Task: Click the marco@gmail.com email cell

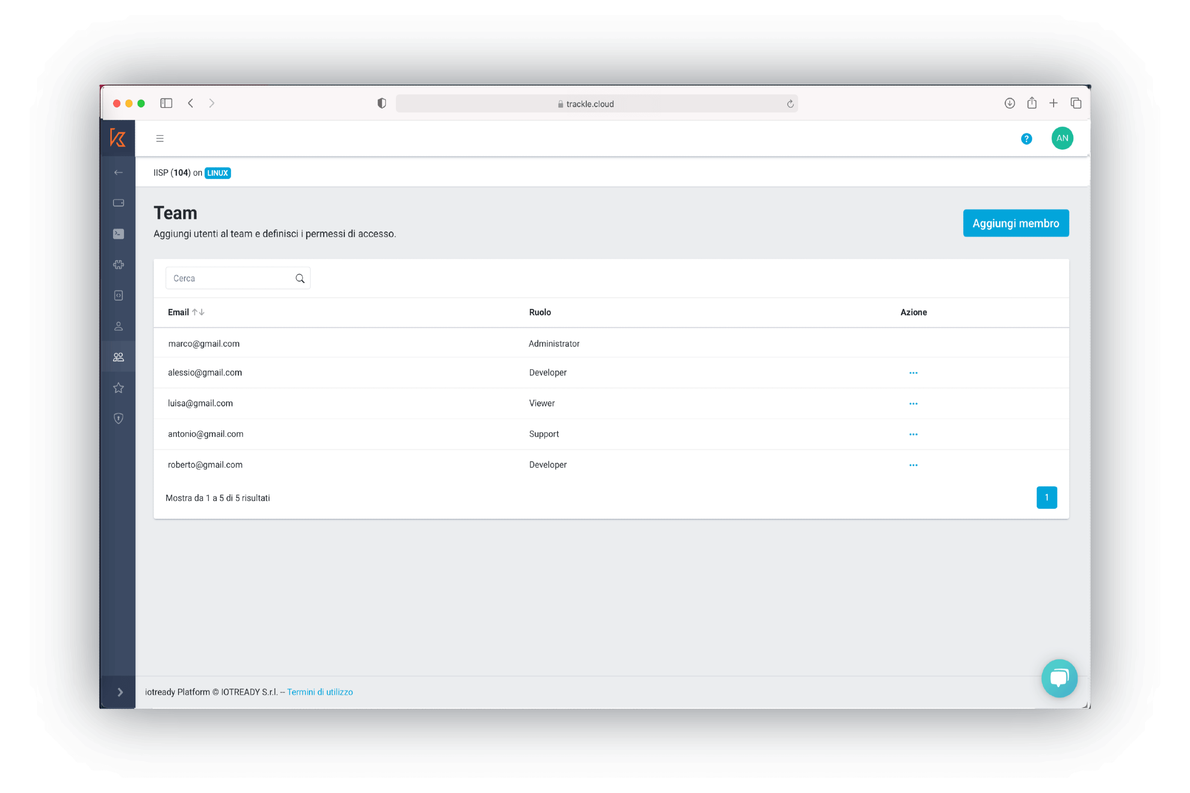Action: point(204,343)
